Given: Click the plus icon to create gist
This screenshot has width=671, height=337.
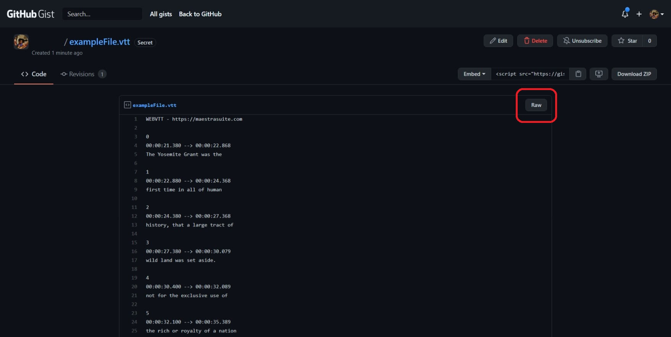Looking at the screenshot, I should (x=639, y=14).
